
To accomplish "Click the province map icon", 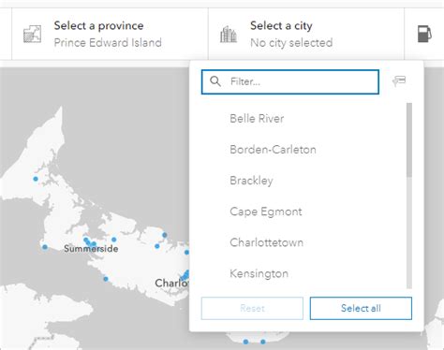I will point(32,34).
